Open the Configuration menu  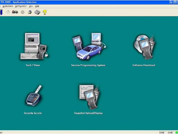[21, 6]
